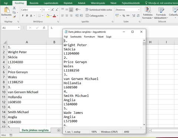Viewport: 178px width, 138px height.
Task: Toggle bold formatting (F)
Action: click(23, 16)
